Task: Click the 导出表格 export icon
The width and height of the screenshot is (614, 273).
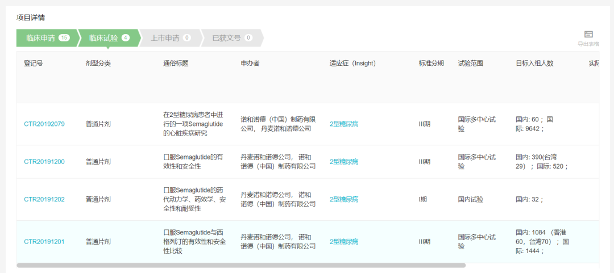Action: tap(588, 34)
